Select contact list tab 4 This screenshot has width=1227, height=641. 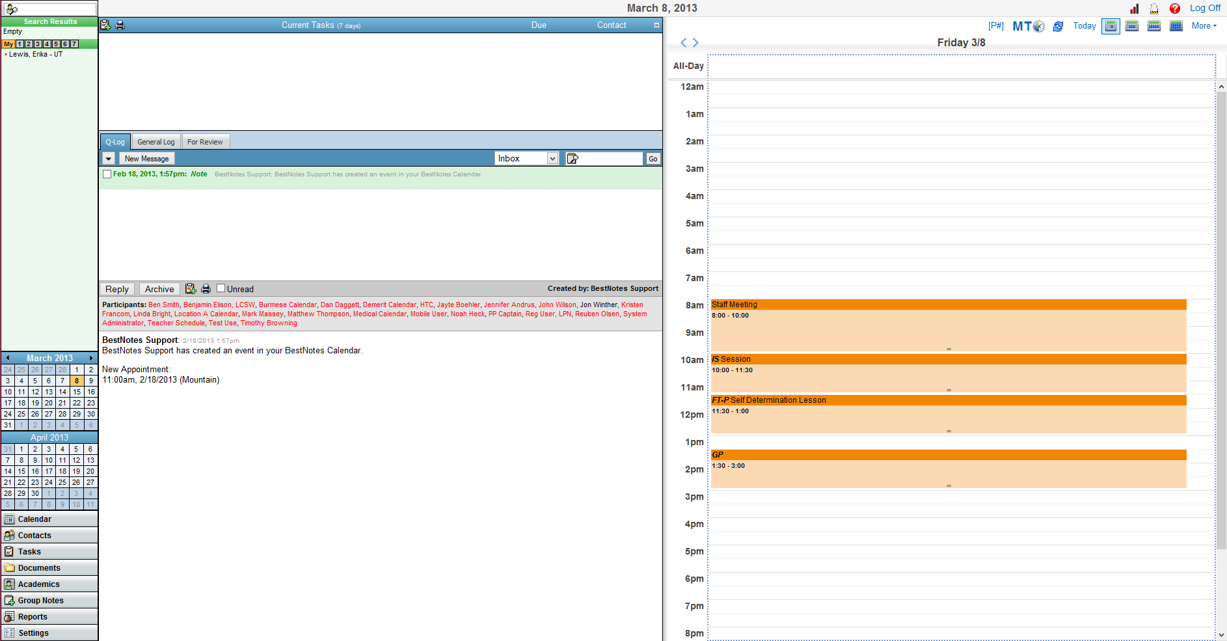[47, 44]
